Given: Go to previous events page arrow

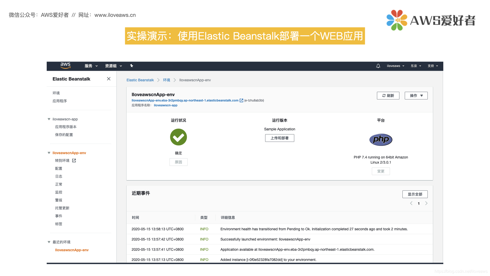Looking at the screenshot, I should point(411,203).
